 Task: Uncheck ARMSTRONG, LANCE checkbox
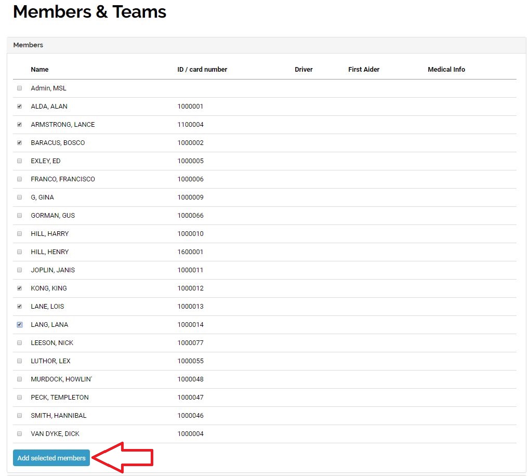[20, 125]
